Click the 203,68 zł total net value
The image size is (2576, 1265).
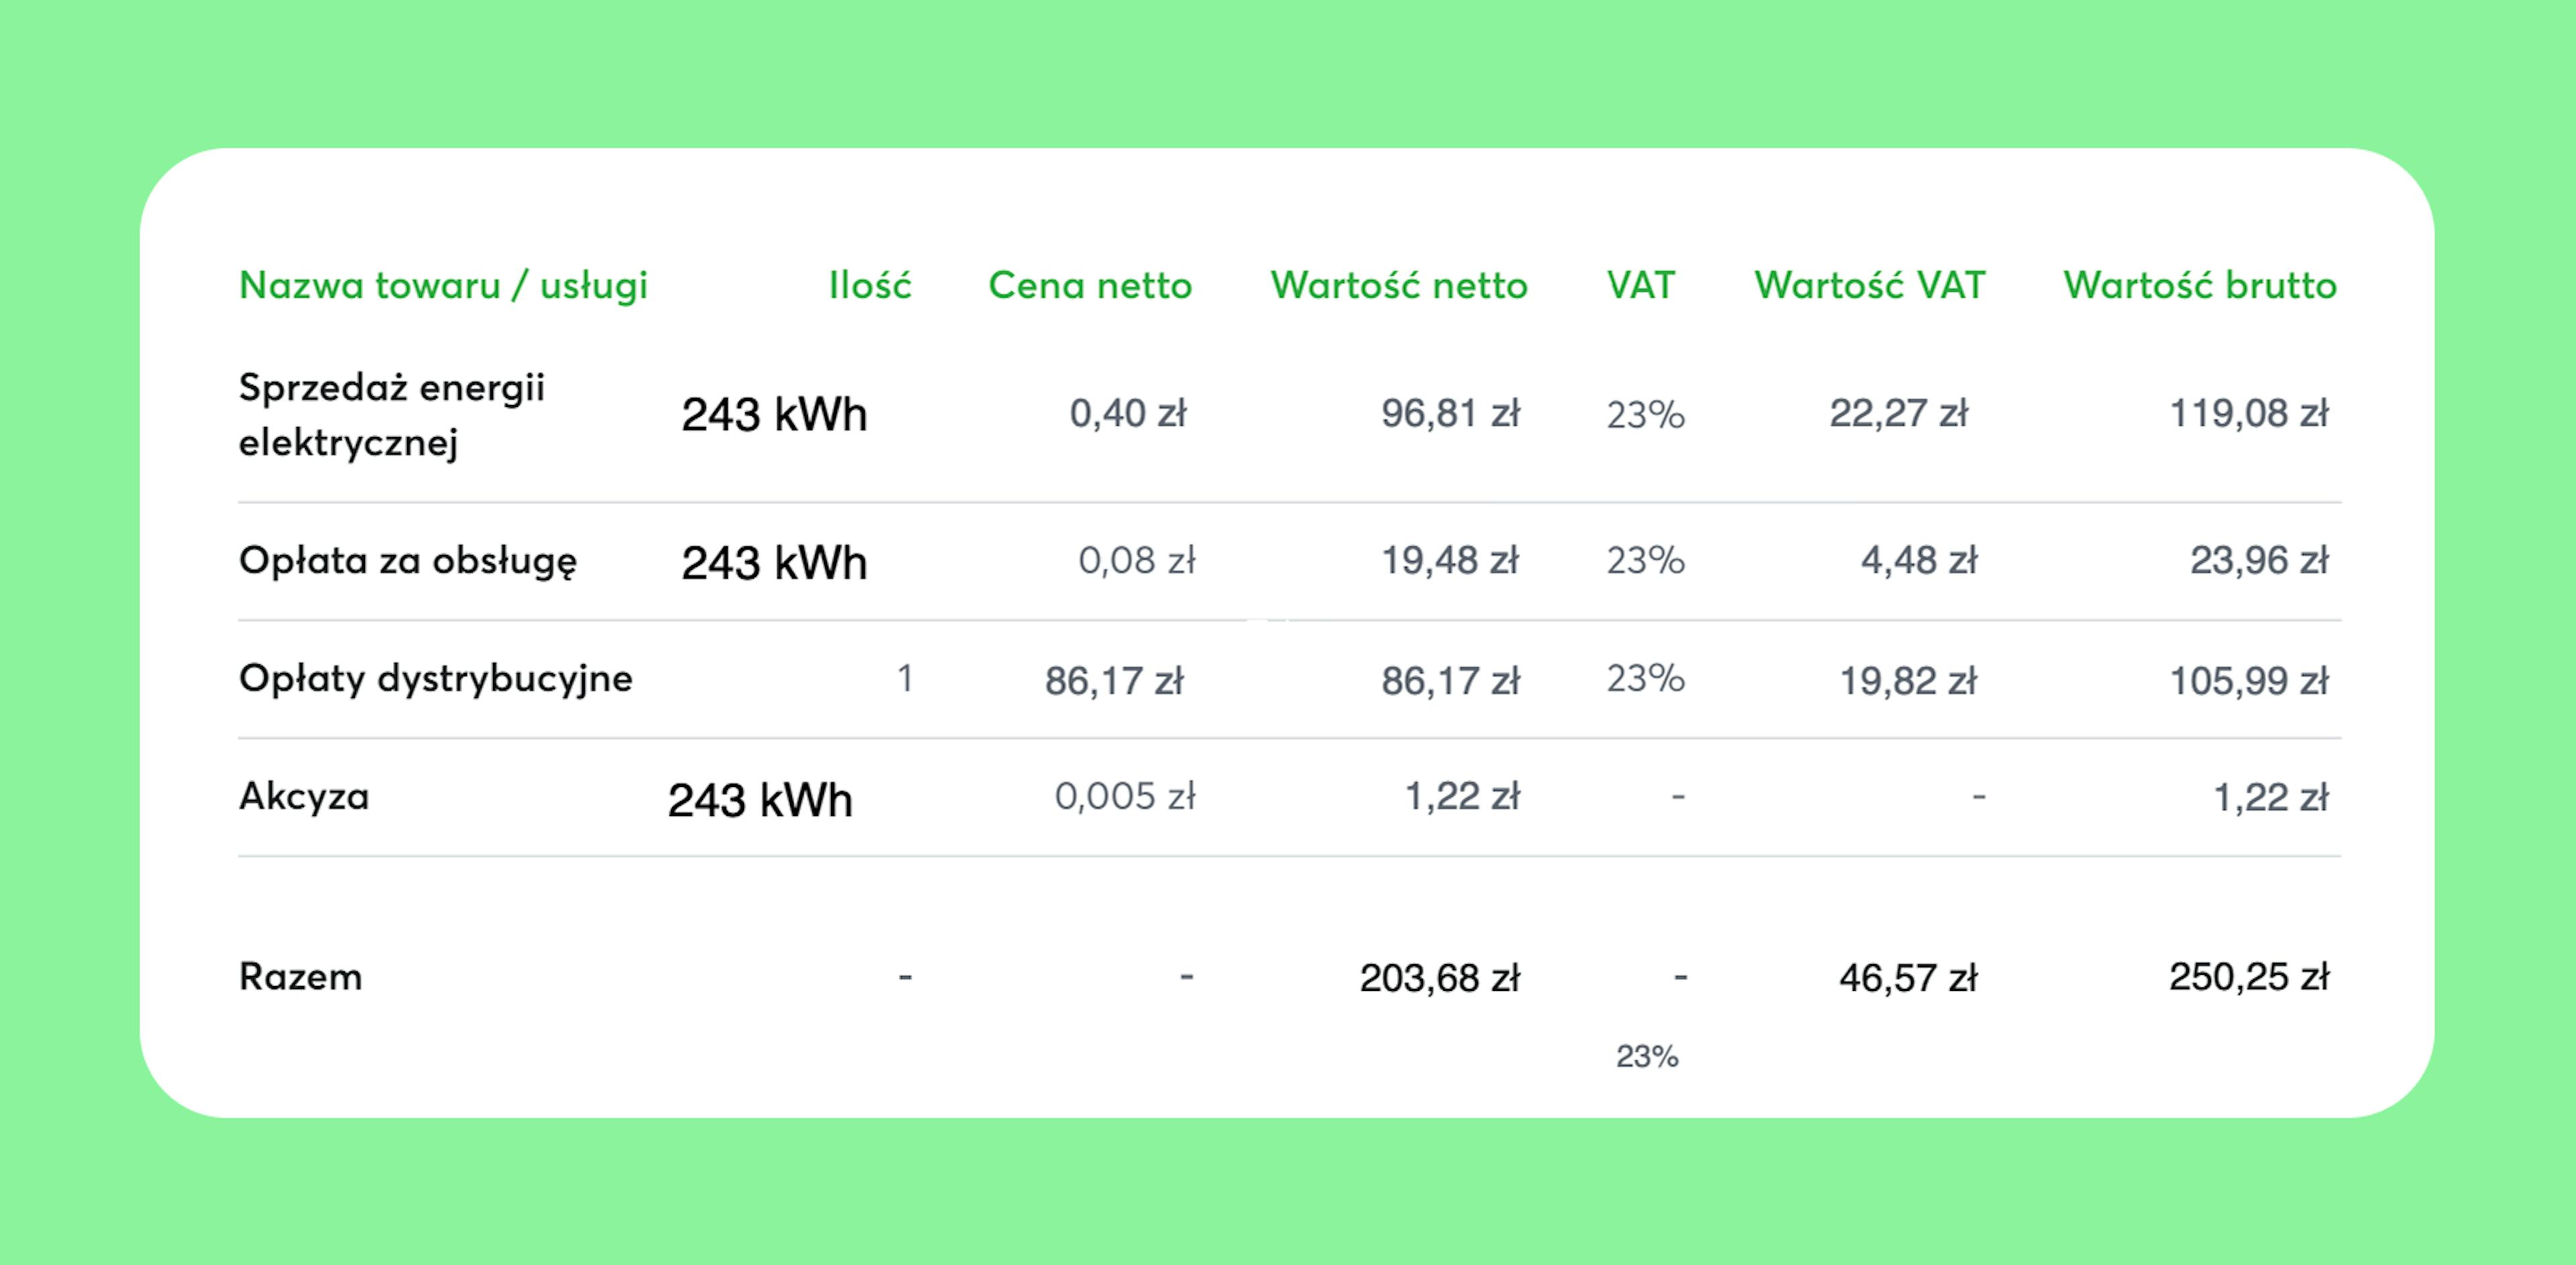pyautogui.click(x=1439, y=978)
